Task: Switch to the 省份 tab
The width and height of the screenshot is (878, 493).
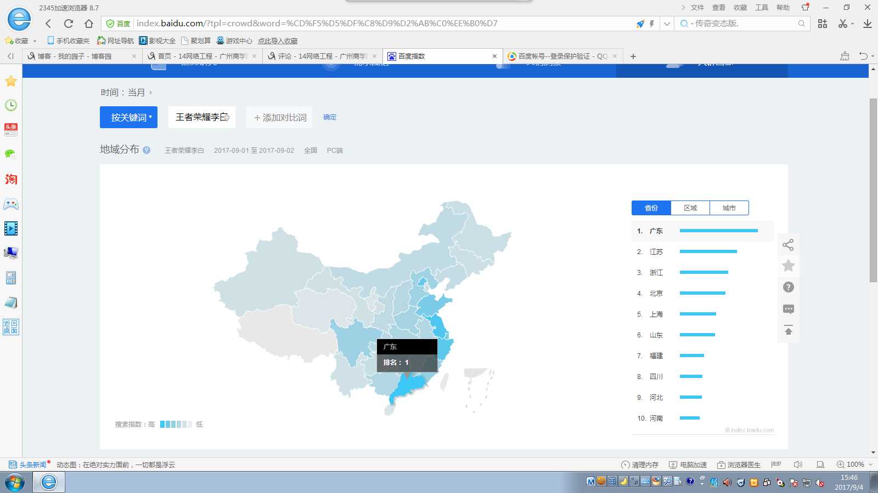Action: pos(651,208)
